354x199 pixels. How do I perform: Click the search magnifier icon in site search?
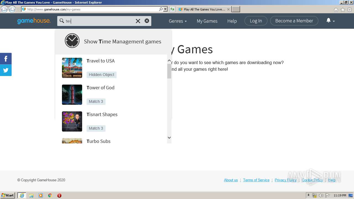coord(61,21)
